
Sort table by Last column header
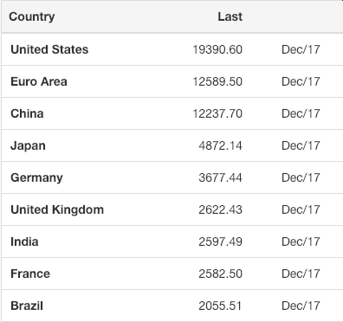[230, 16]
